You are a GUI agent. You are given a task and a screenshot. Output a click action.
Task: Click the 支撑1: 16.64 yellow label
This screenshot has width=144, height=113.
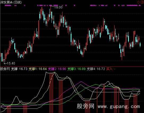click(37, 69)
